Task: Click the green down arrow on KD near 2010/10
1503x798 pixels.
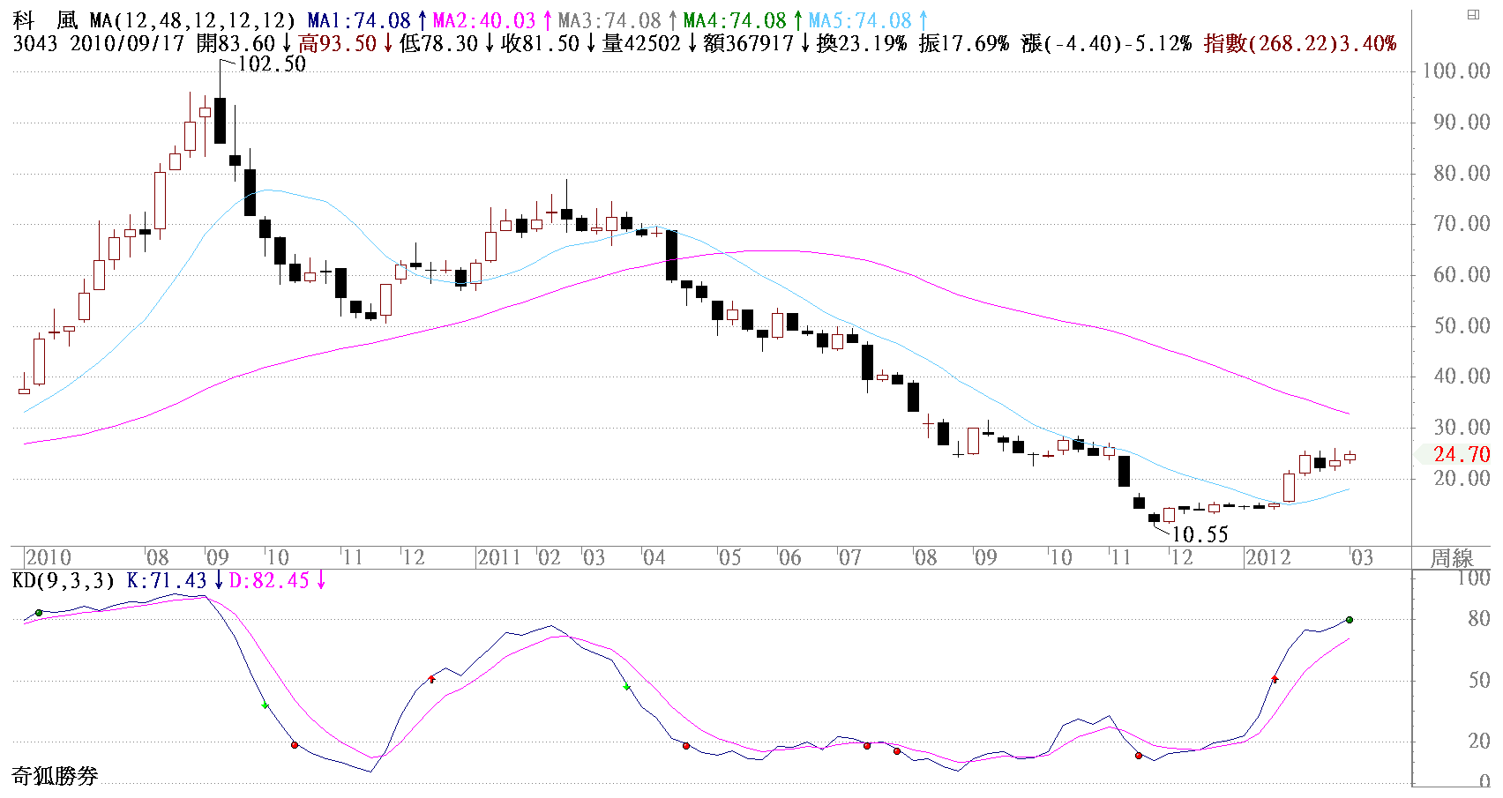Action: point(265,705)
